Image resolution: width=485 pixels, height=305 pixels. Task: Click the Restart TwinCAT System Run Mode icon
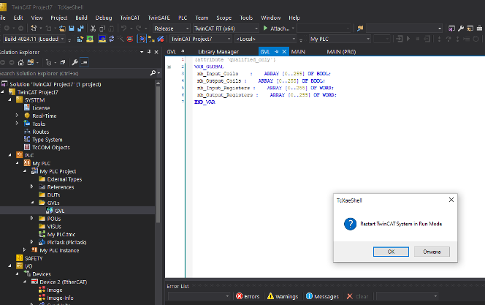click(90, 39)
